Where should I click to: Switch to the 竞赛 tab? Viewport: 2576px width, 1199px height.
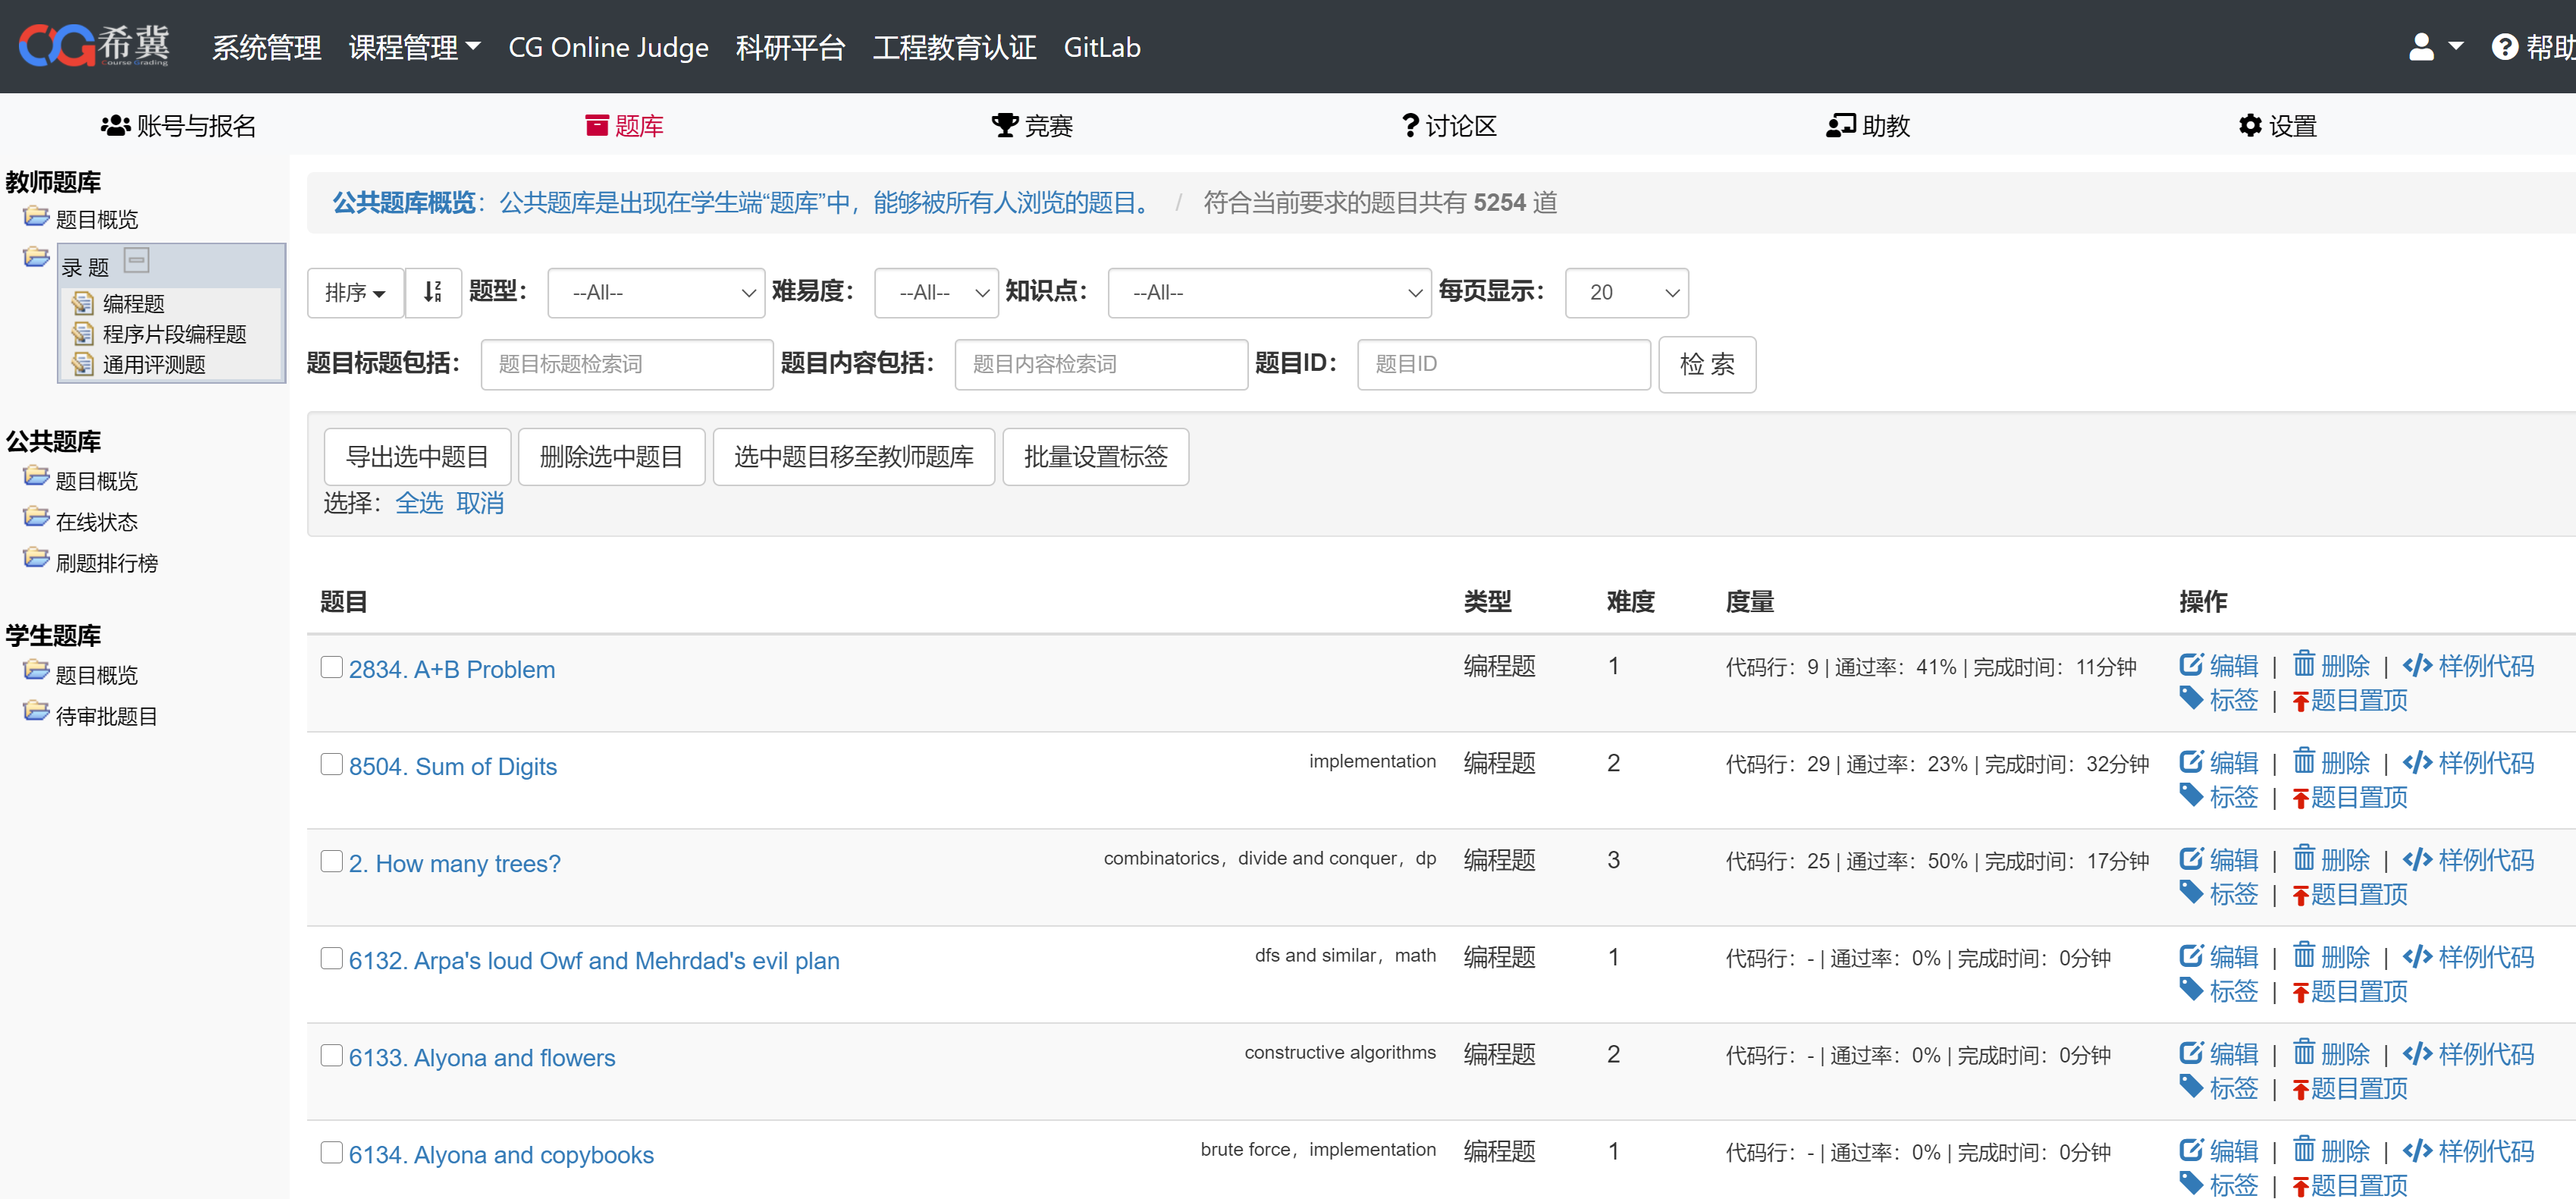pyautogui.click(x=1032, y=125)
